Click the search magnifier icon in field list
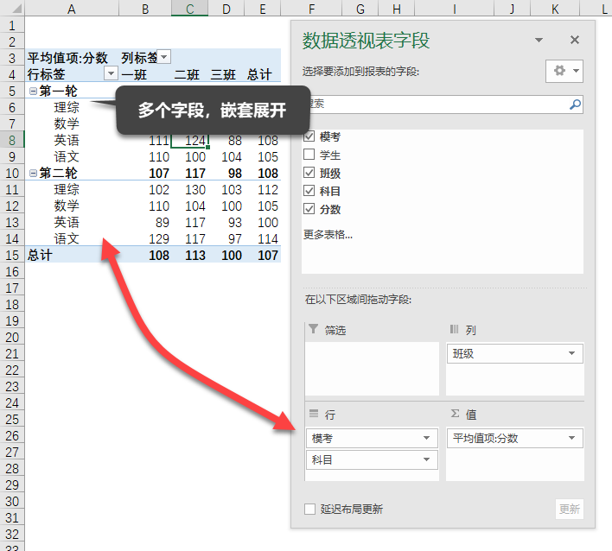612x551 pixels. (x=575, y=104)
